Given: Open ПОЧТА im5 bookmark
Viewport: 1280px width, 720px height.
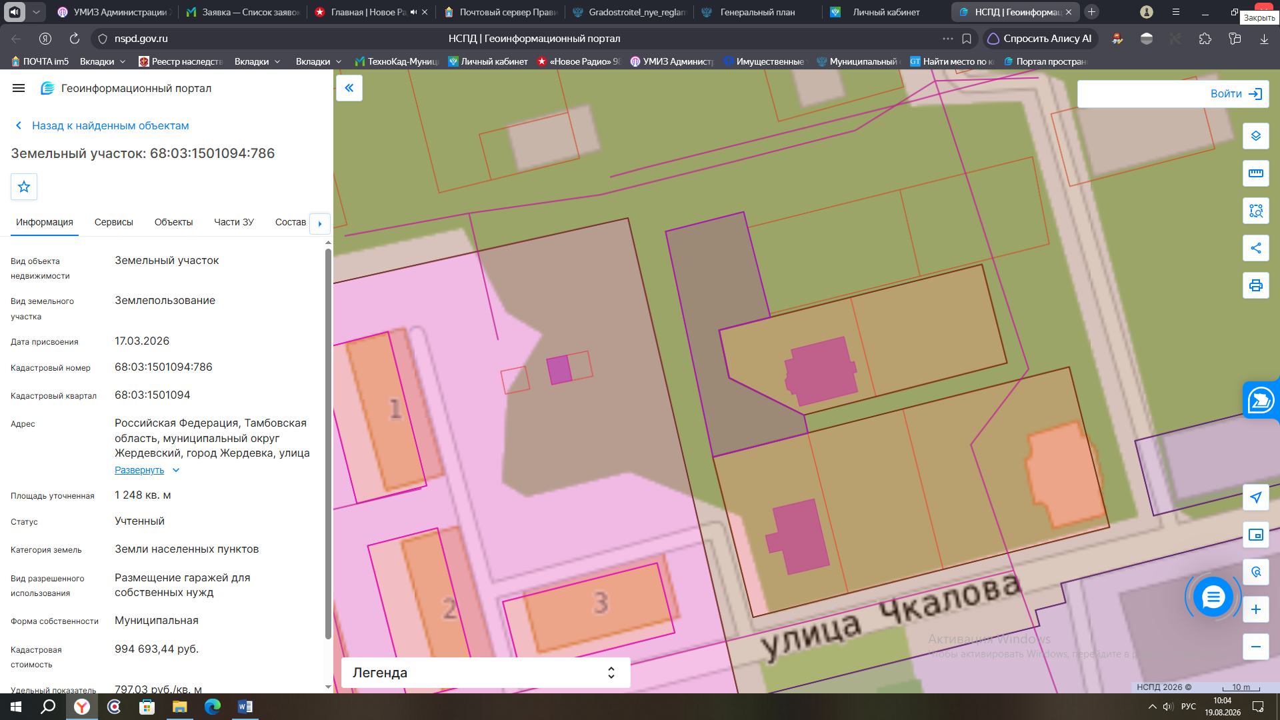Looking at the screenshot, I should coord(40,61).
